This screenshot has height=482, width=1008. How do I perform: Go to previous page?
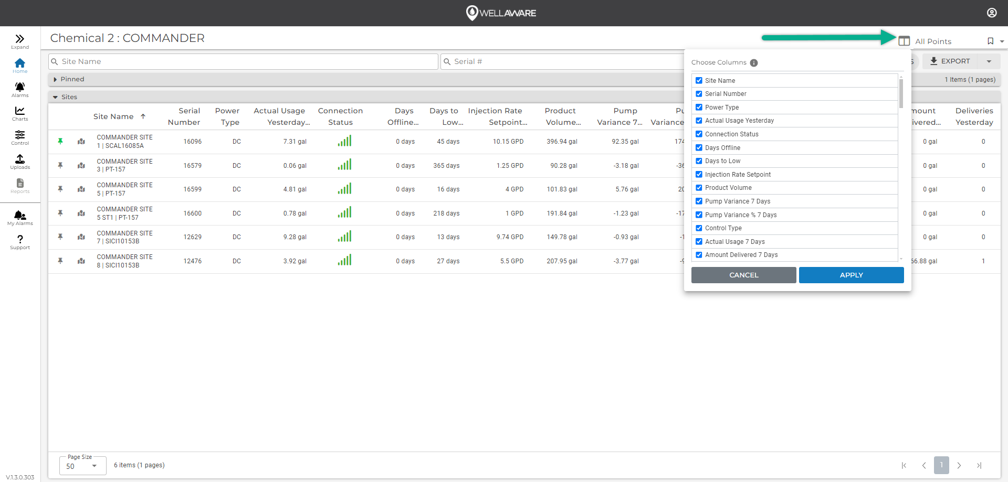[x=923, y=465]
